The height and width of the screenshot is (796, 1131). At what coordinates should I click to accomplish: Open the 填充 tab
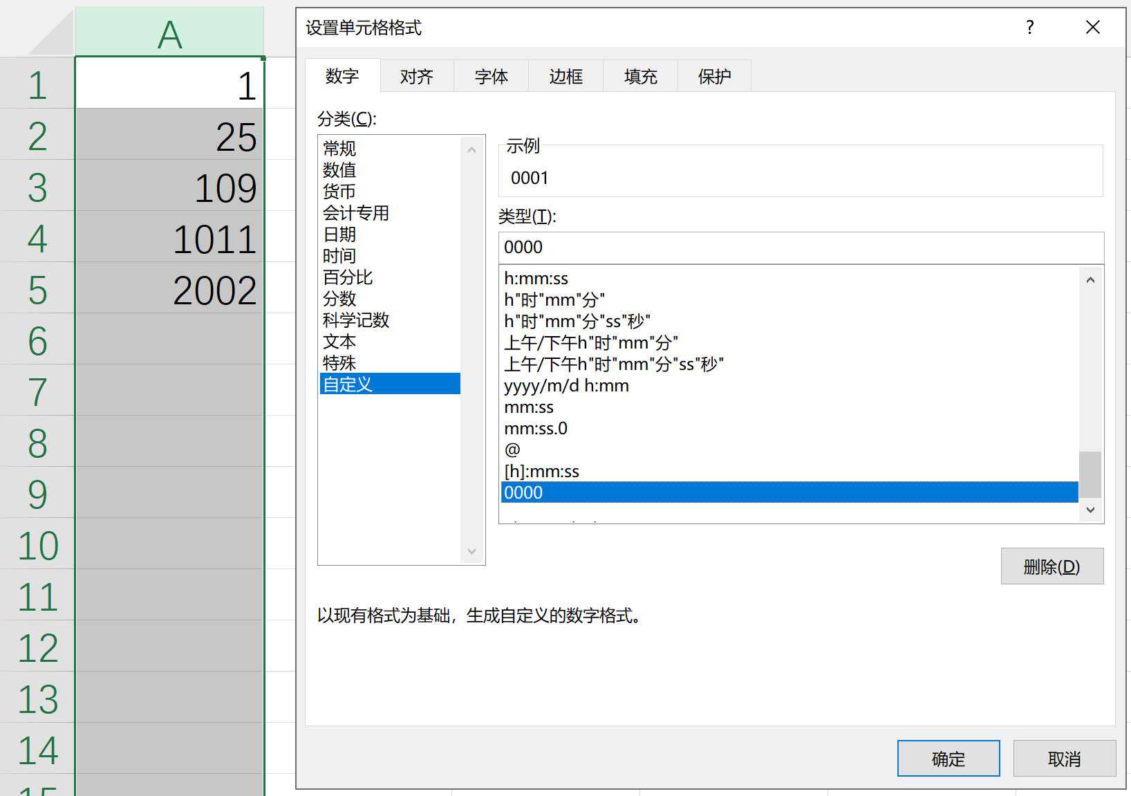click(x=640, y=76)
